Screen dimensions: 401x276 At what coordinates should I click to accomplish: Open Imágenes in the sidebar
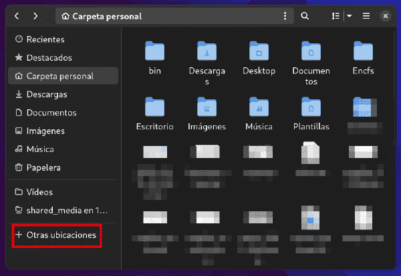click(x=63, y=131)
